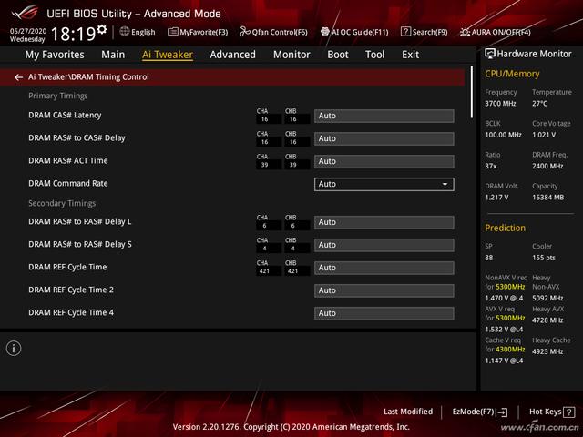This screenshot has height=437, width=583.
Task: Click the DRAM REF Cycle Time 4 field
Action: pos(384,313)
